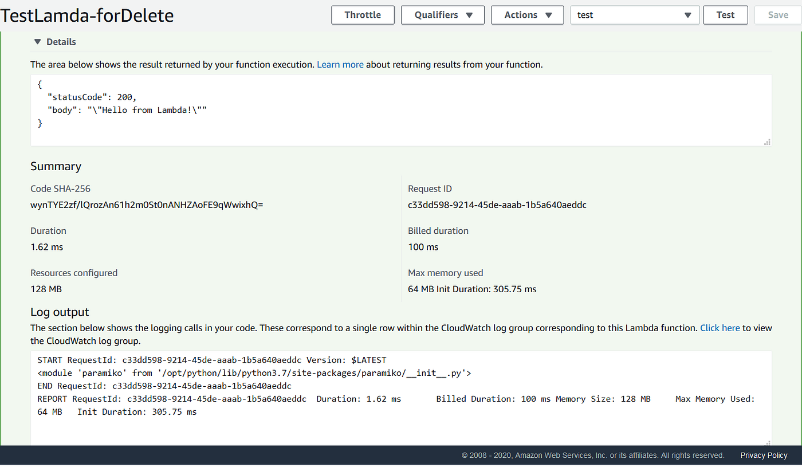
Task: Open the test event selector dropdown
Action: pyautogui.click(x=635, y=15)
